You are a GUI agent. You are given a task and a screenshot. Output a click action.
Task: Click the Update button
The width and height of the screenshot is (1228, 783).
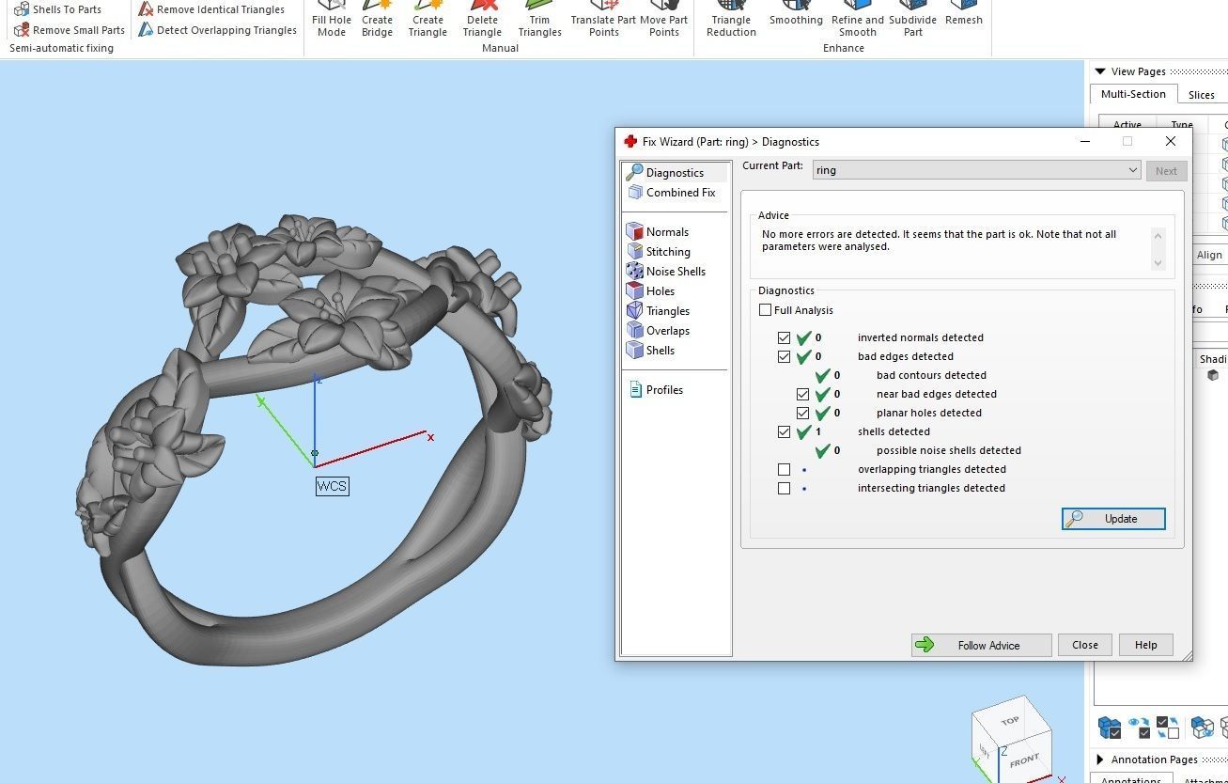pos(1113,519)
